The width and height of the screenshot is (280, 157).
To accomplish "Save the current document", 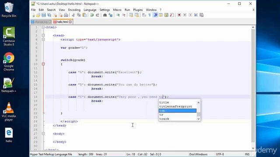I will point(44,15).
